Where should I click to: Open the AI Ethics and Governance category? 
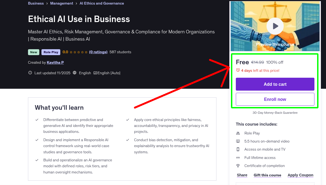(x=102, y=3)
